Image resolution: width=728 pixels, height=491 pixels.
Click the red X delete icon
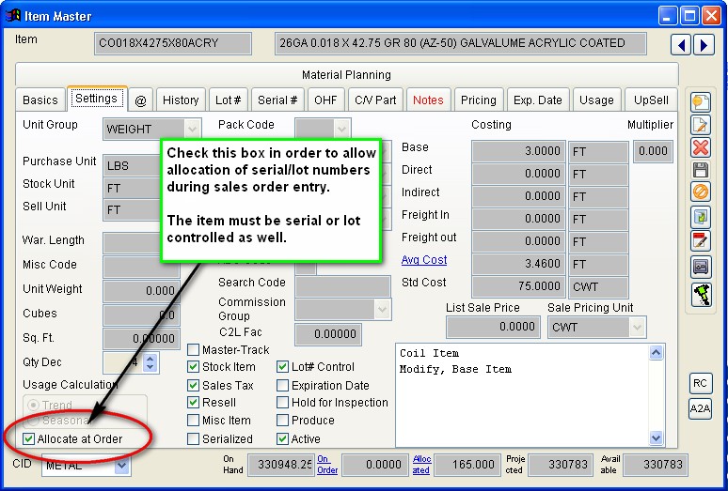(700, 147)
